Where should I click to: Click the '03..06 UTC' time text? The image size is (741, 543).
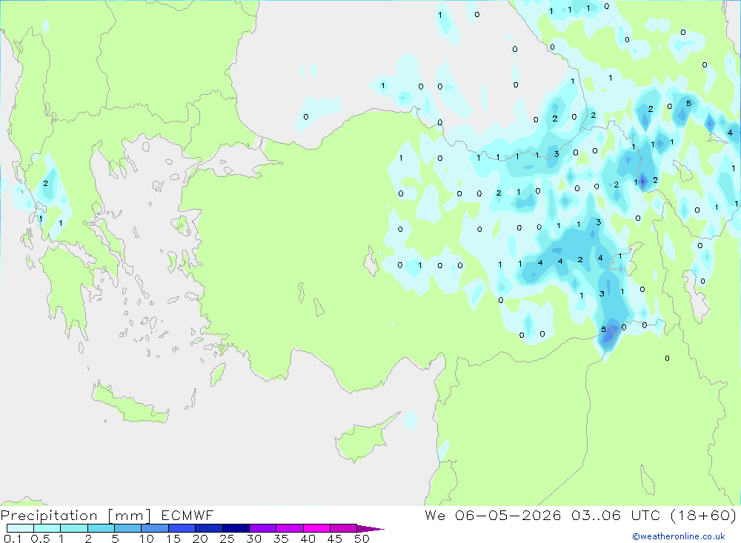616,515
